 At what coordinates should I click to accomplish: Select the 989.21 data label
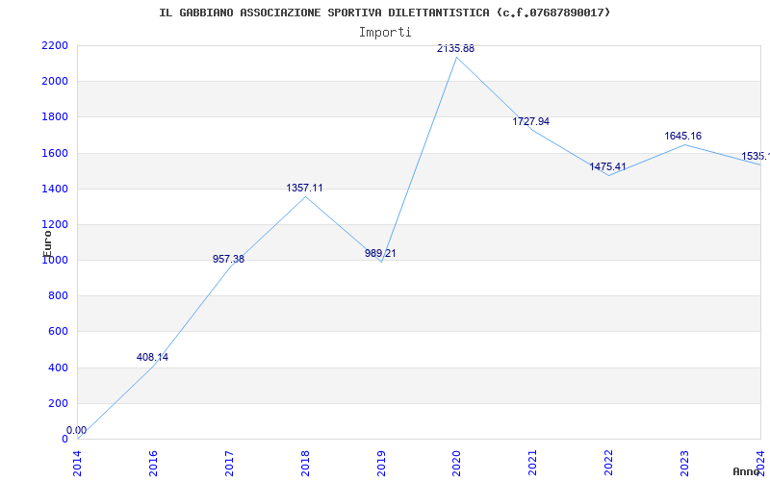click(x=380, y=253)
